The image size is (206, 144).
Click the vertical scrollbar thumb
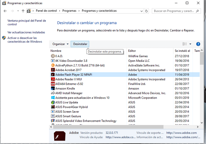(202, 58)
